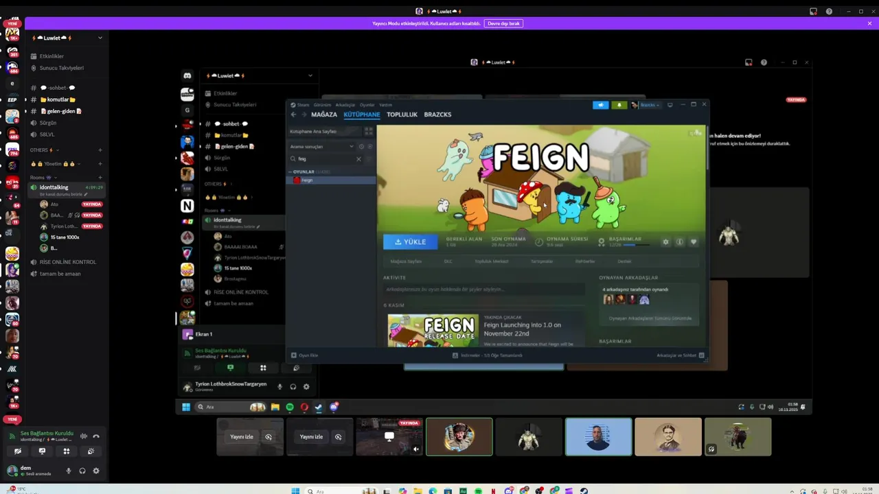Open Discord user settings gear
Viewport: 879px width, 494px height.
pos(96,471)
